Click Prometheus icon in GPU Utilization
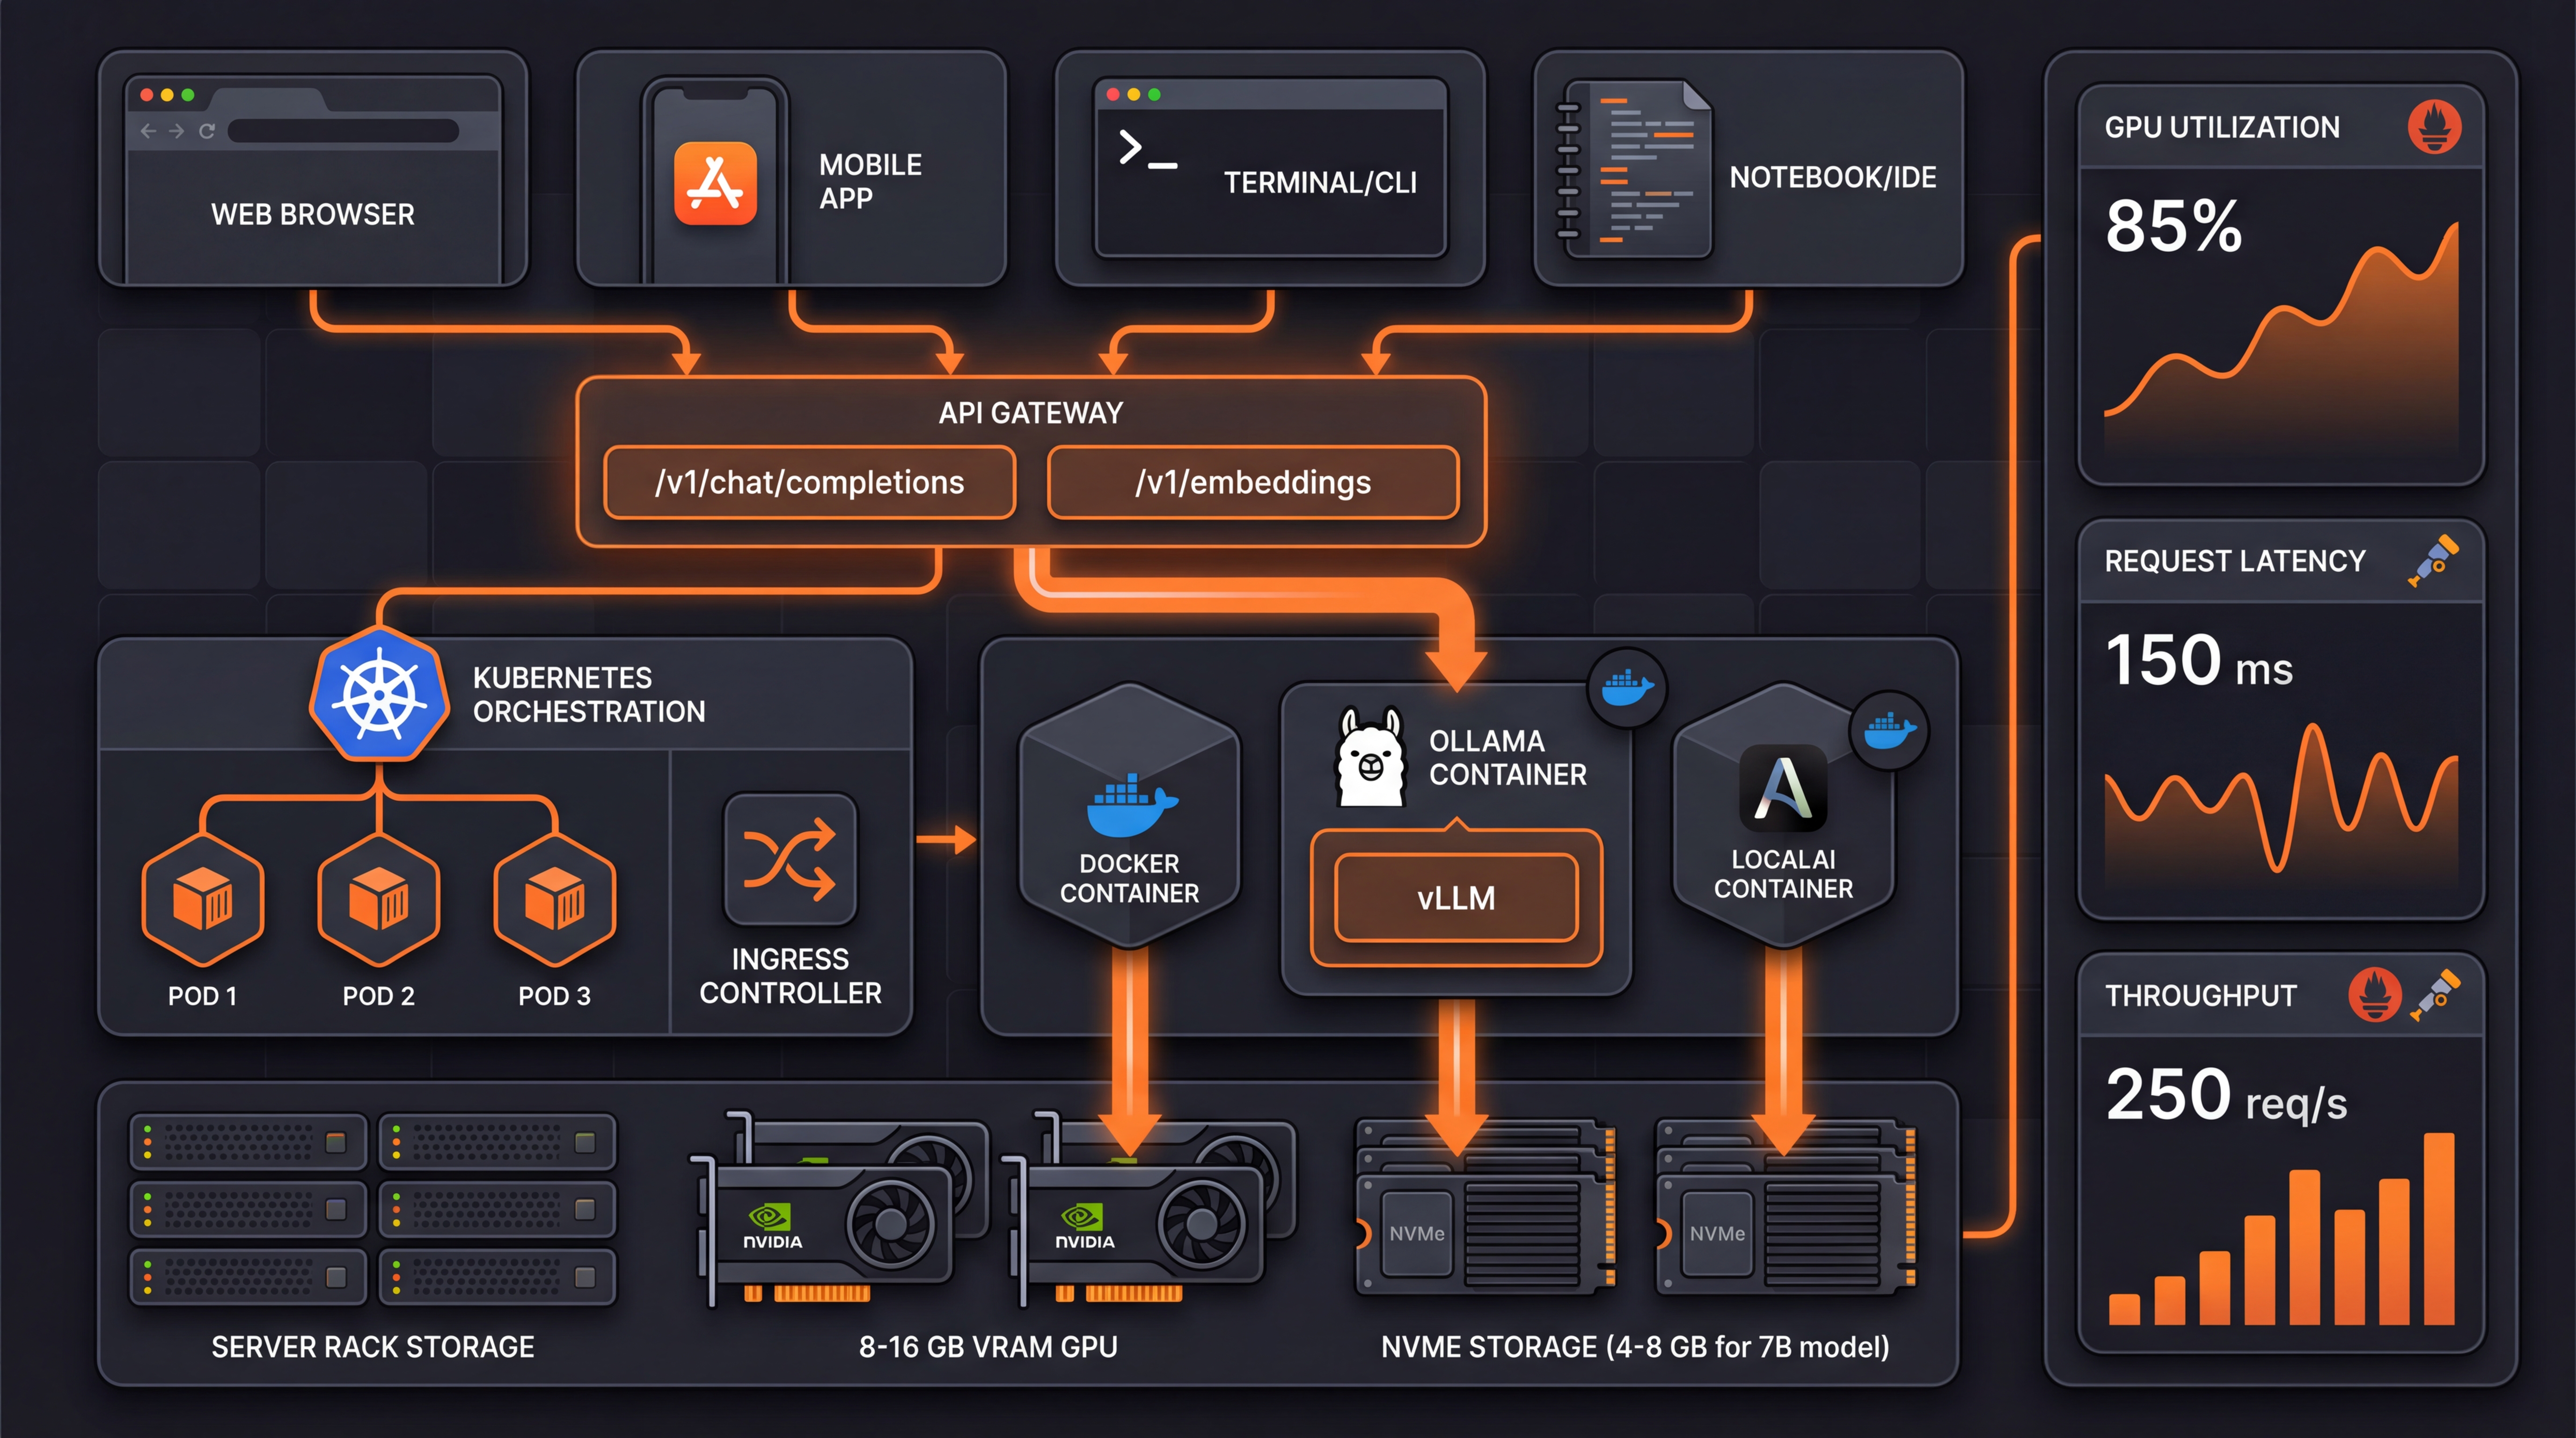This screenshot has width=2576, height=1438. [x=2434, y=127]
